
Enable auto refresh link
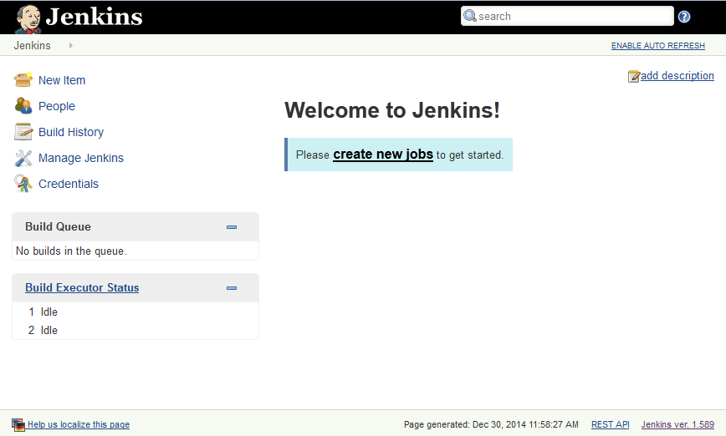[x=658, y=45]
